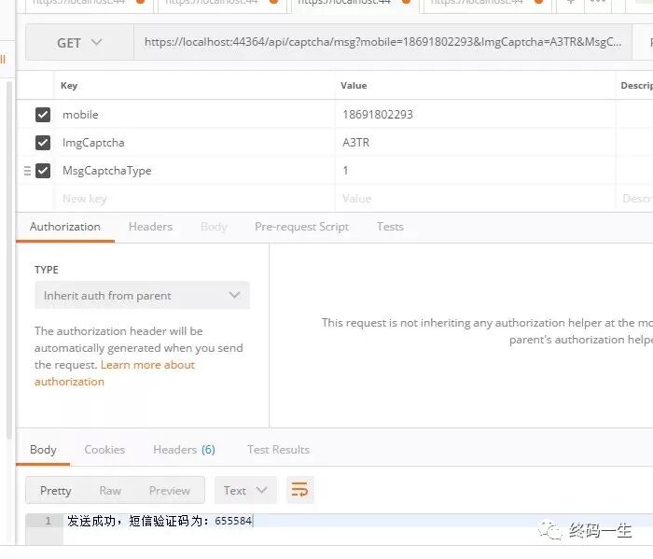Select the MsgCaptchaType value 1 cell
Image resolution: width=653 pixels, height=559 pixels.
(475, 171)
